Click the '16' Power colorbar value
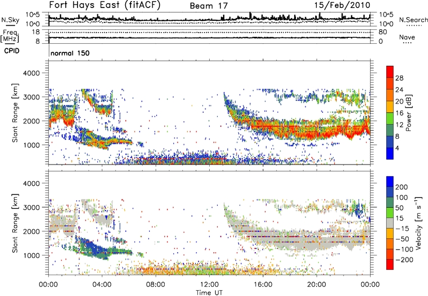The height and width of the screenshot is (296, 428). point(399,113)
